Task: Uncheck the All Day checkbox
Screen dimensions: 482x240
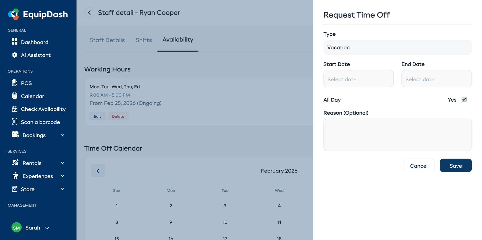Action: coord(464,99)
